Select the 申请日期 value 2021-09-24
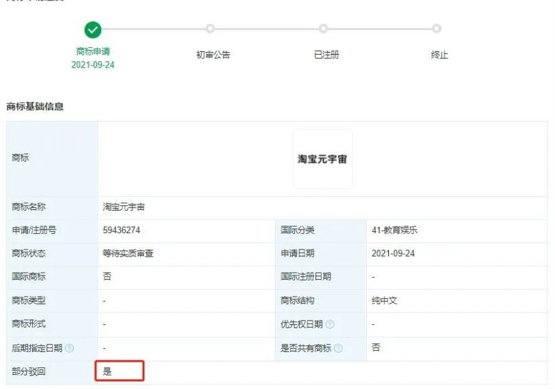This screenshot has width=555, height=389. coord(393,253)
